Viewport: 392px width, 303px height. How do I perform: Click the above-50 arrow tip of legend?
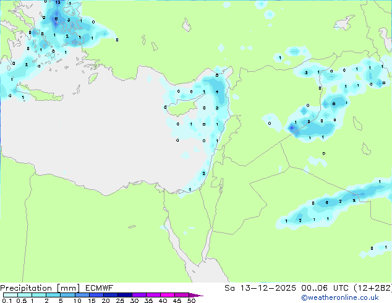pyautogui.click(x=196, y=296)
